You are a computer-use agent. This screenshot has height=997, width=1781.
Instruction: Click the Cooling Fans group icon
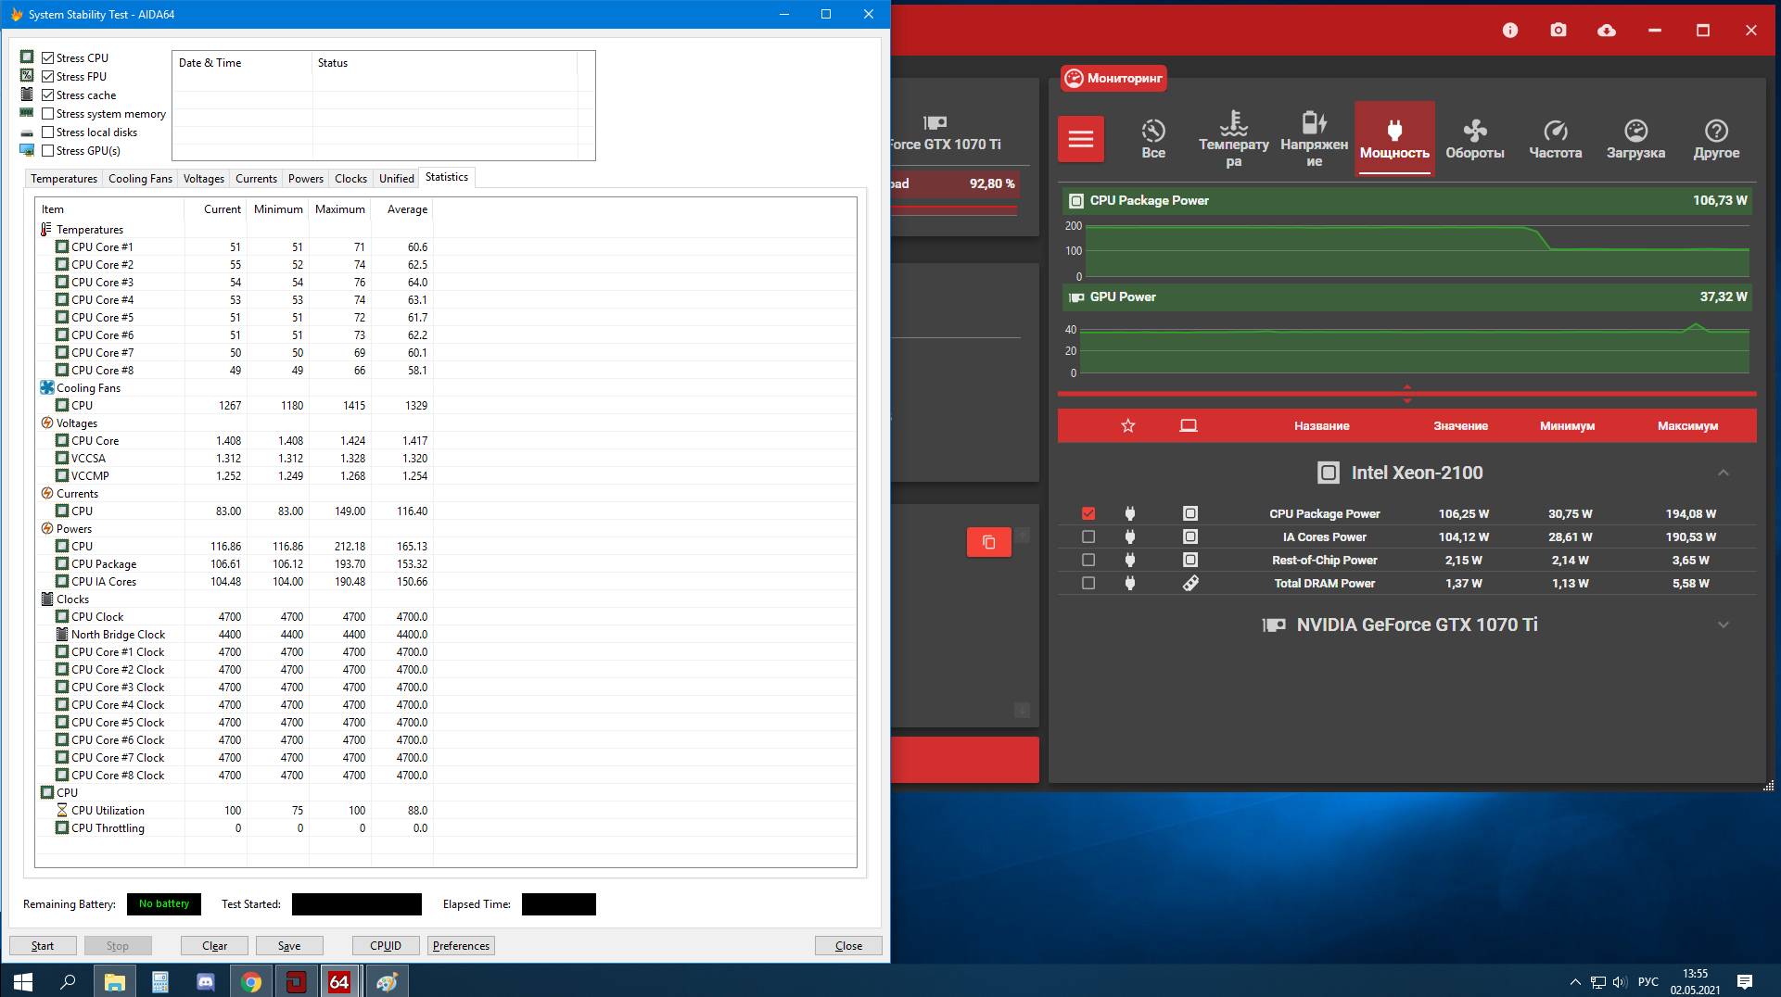[47, 387]
